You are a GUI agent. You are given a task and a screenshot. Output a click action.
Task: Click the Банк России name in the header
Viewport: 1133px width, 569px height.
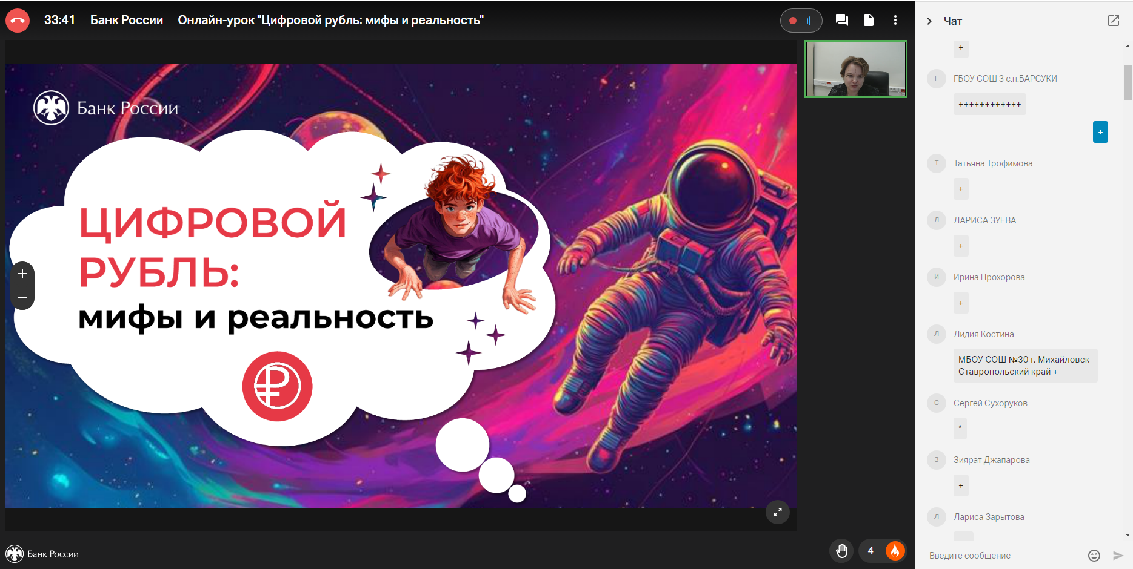[x=127, y=20]
